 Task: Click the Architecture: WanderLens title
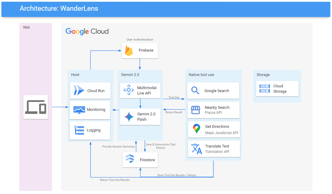pyautogui.click(x=59, y=8)
